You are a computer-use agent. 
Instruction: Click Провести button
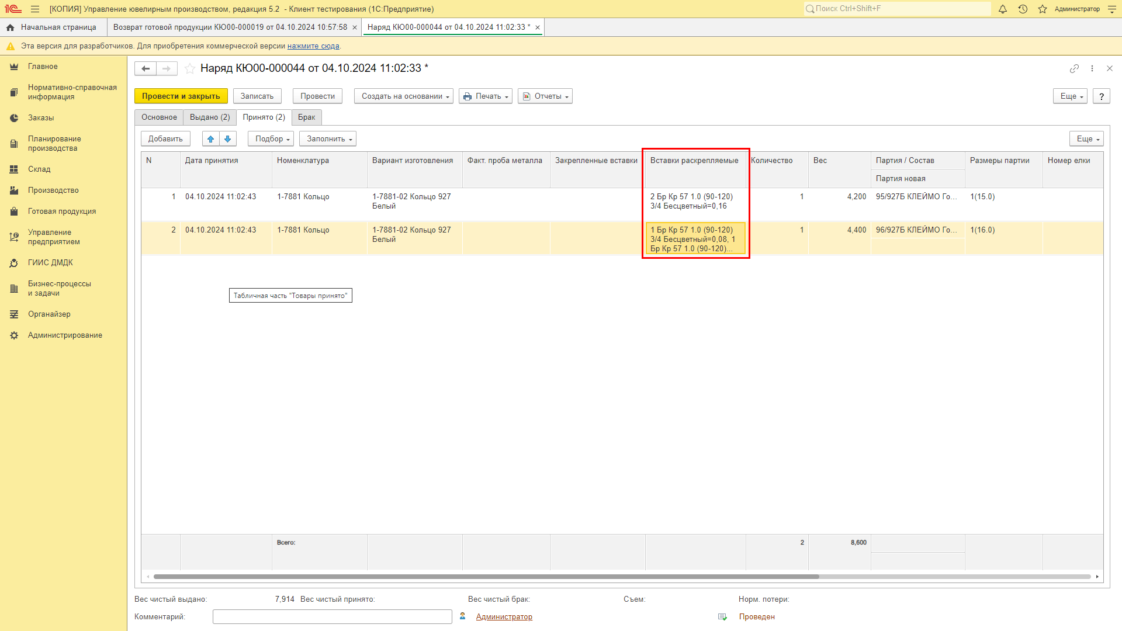point(317,96)
